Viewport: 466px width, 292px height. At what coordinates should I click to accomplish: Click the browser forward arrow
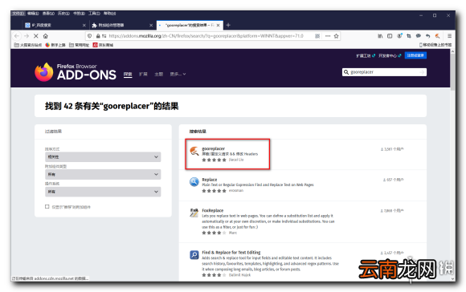click(27, 36)
